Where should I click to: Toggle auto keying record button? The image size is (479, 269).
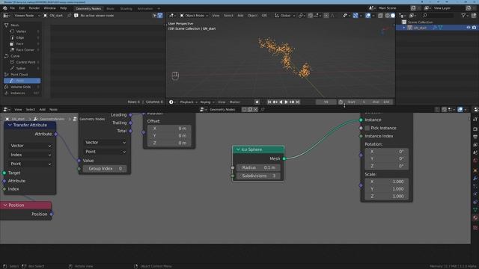point(257,102)
